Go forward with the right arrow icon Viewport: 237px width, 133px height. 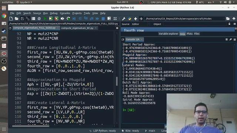pyautogui.click(x=141, y=19)
